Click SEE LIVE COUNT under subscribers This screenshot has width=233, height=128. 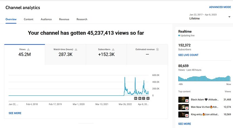tap(188, 55)
